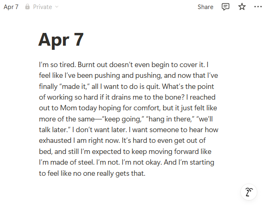This screenshot has width=263, height=205.
Task: Open the Private visibility dropdown label
Action: (x=42, y=7)
